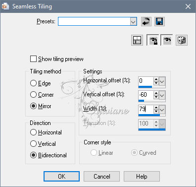Toggle the auto proof lock-eye icon

pos(153,40)
